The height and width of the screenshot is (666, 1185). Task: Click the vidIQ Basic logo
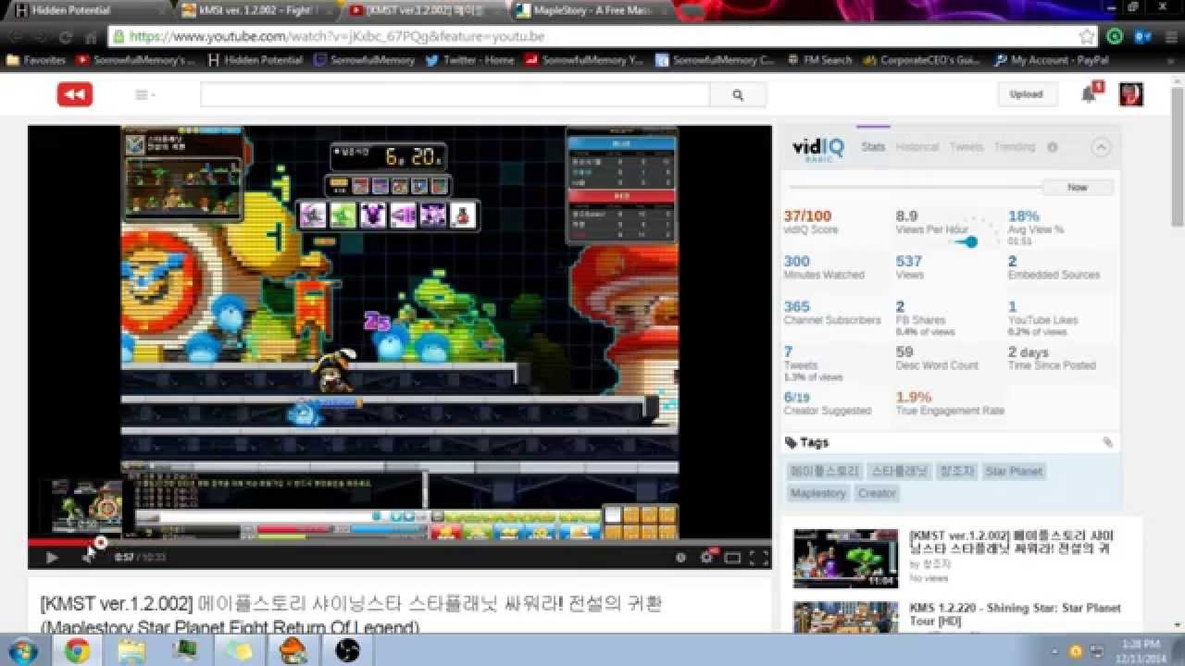(817, 148)
